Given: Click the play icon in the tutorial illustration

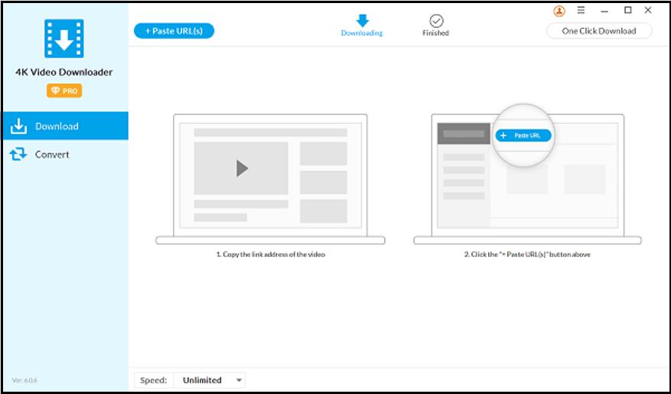Looking at the screenshot, I should click(x=243, y=168).
